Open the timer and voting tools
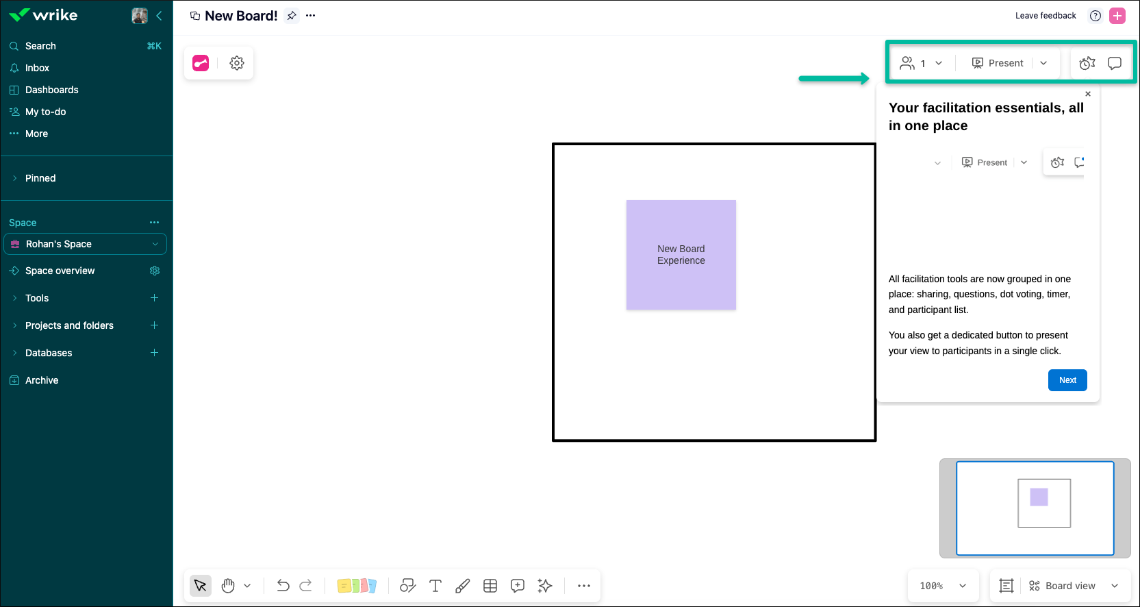The image size is (1140, 607). tap(1087, 63)
